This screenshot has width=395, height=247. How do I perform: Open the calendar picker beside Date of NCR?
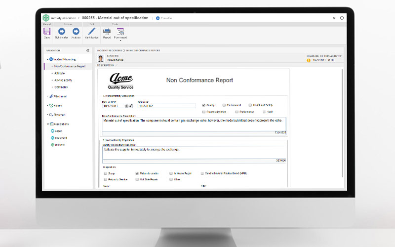click(x=126, y=106)
